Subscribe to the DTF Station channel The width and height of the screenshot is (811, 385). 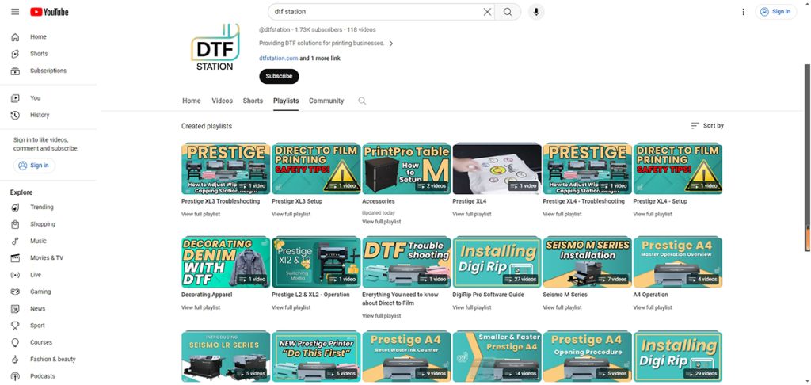279,76
